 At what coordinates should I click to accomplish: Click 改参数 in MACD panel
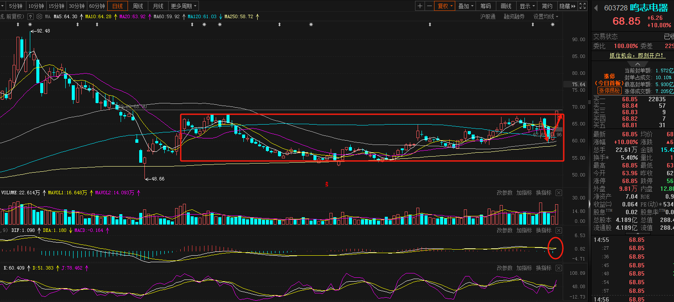505,230
